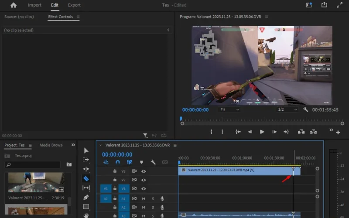Play the program monitor video
This screenshot has width=349, height=218.
(262, 132)
